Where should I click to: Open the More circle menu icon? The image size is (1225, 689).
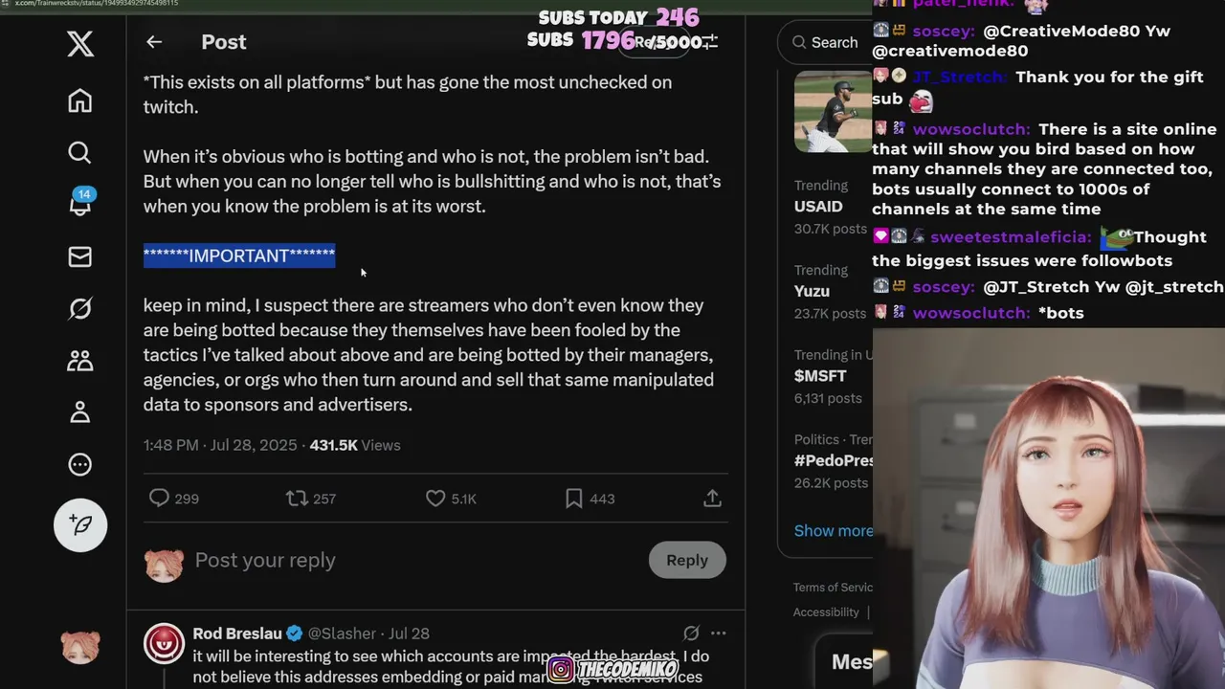(80, 464)
